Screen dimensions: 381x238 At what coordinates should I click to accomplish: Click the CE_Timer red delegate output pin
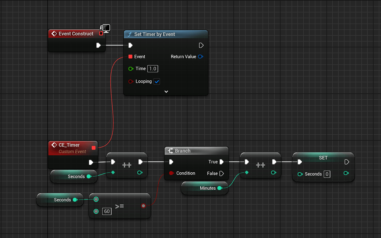[94, 148]
